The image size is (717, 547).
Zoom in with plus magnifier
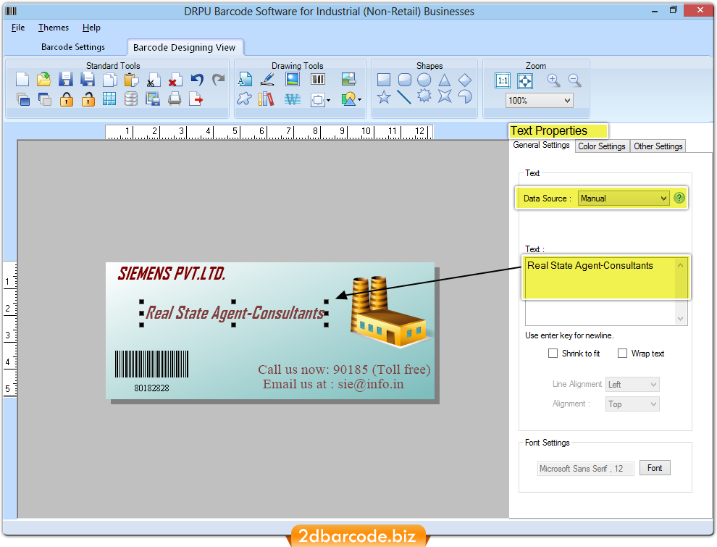tap(553, 80)
